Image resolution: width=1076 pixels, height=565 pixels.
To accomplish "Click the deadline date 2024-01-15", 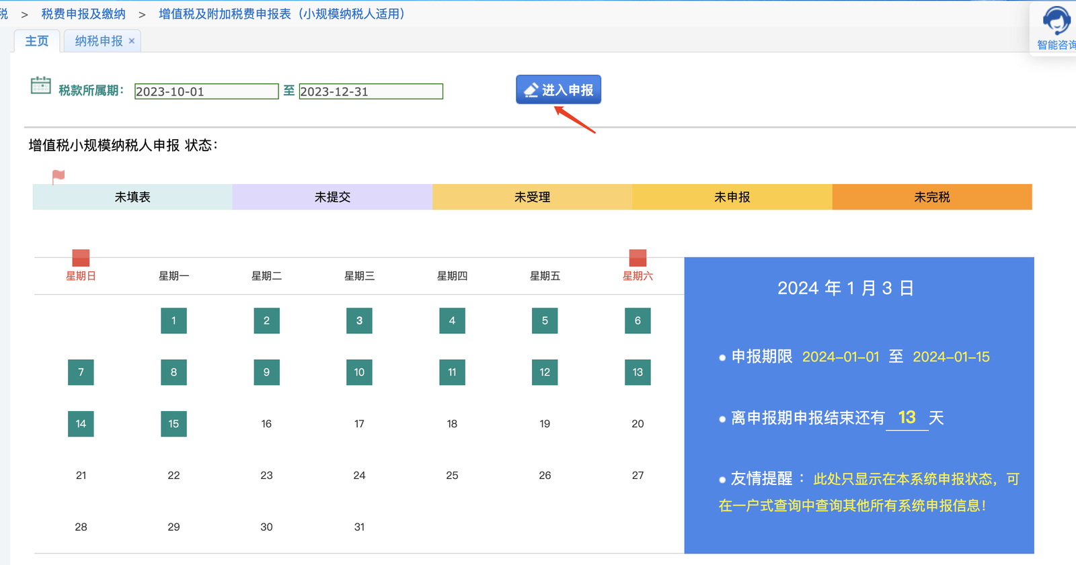I will click(x=951, y=357).
